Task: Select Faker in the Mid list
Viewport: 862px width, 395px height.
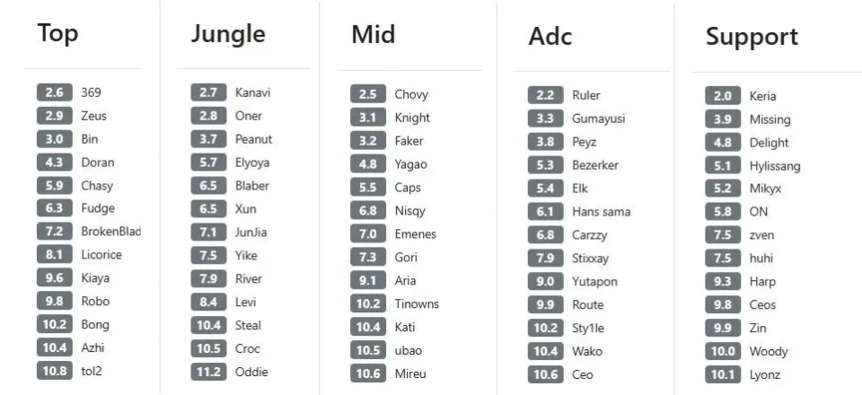Action: [x=409, y=141]
